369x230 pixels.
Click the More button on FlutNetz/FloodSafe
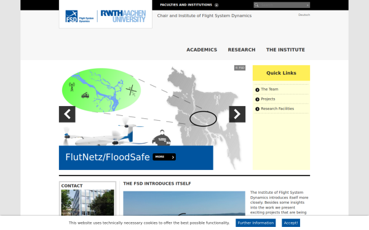(x=164, y=157)
